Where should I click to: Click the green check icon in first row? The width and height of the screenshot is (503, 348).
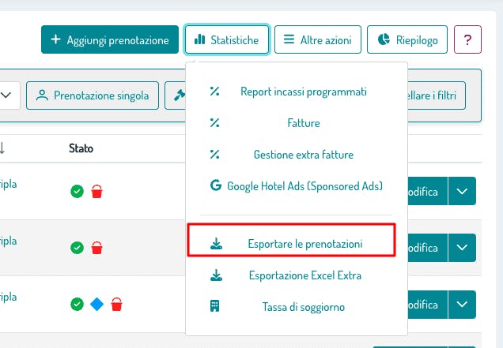77,191
